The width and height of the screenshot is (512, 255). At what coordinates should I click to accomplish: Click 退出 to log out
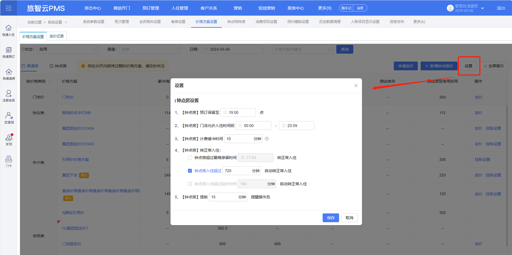coord(501,8)
